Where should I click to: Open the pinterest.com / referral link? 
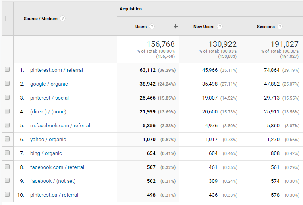(56, 70)
